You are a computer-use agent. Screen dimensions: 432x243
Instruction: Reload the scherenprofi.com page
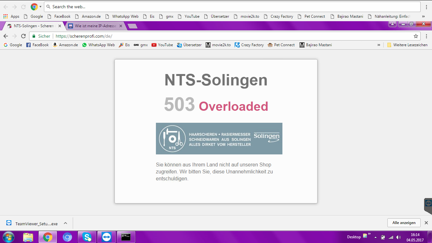pyautogui.click(x=23, y=36)
